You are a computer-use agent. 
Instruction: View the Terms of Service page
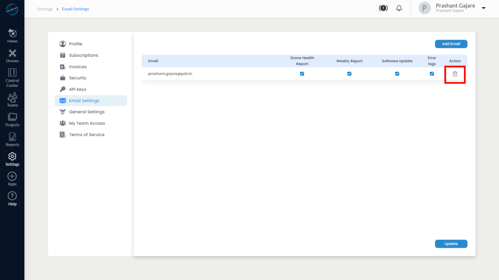click(88, 134)
